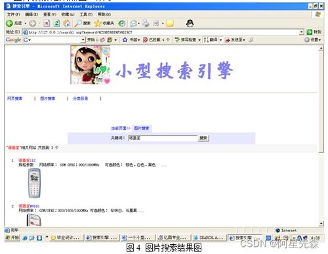This screenshot has height=254, width=328.
Task: Expand the Google Toolbar search box dropdown
Action: coord(83,40)
